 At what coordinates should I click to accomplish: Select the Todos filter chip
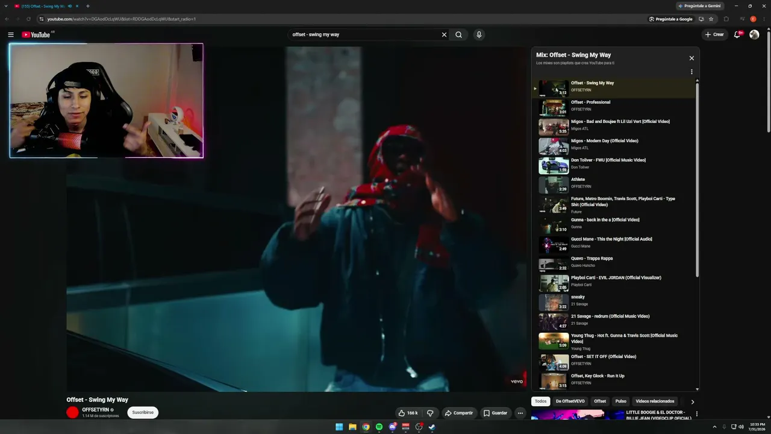point(541,401)
